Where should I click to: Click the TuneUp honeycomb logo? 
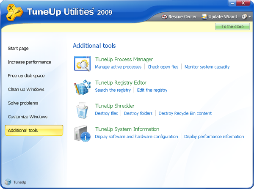click(x=14, y=12)
